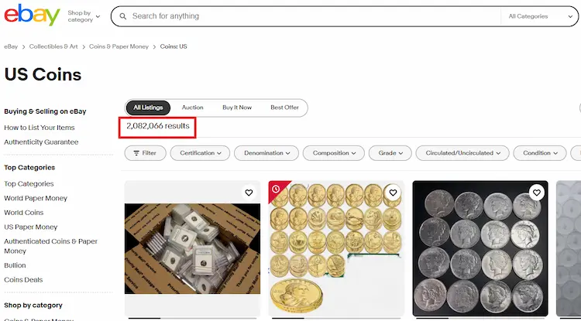Image resolution: width=581 pixels, height=321 pixels.
Task: Open the Denomination filter dropdown
Action: pos(265,153)
